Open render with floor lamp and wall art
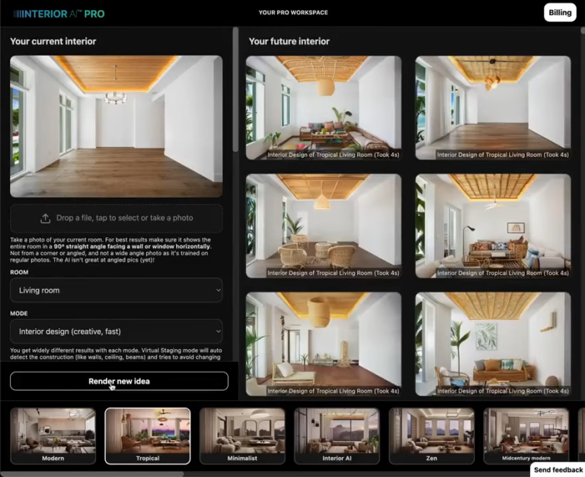Image resolution: width=585 pixels, height=477 pixels. [x=493, y=226]
